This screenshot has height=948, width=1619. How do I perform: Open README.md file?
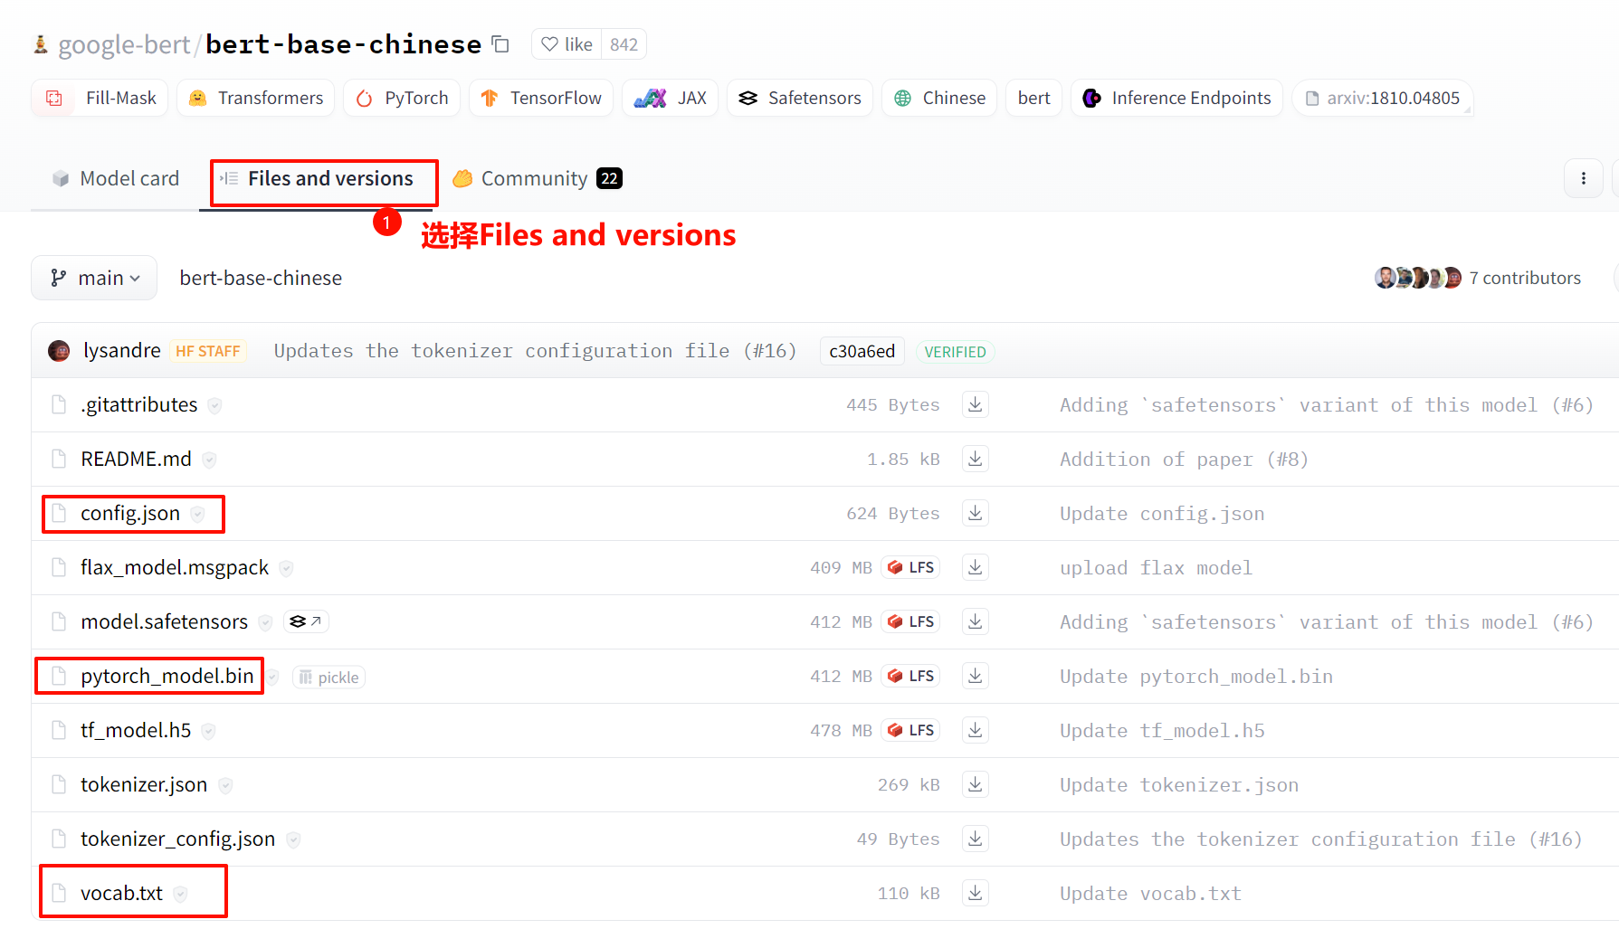pyautogui.click(x=136, y=459)
